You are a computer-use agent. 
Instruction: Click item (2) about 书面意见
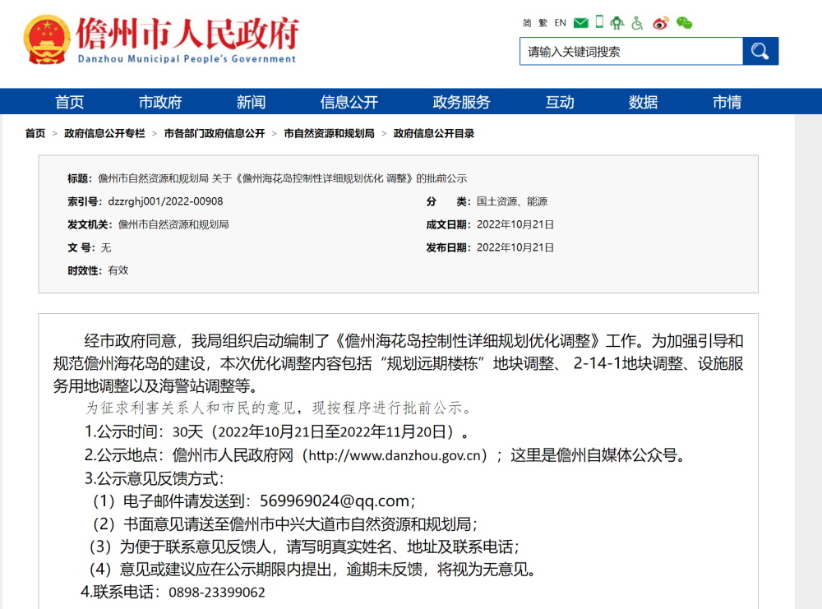click(x=286, y=524)
